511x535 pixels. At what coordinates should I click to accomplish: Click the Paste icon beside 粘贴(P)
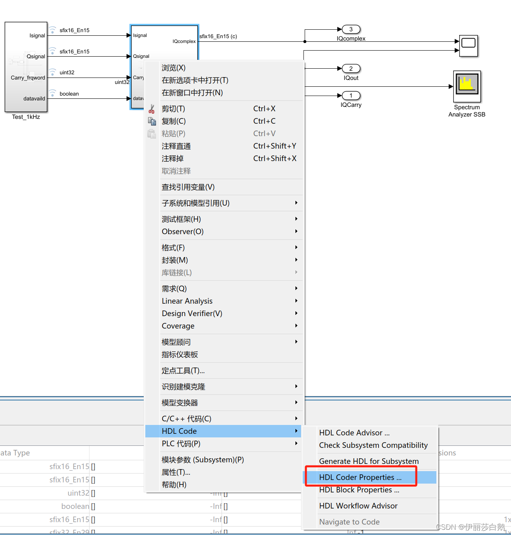point(152,134)
